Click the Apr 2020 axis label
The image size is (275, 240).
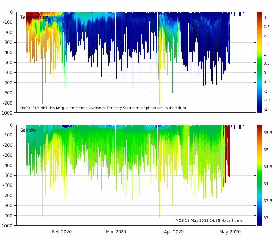[174, 232]
